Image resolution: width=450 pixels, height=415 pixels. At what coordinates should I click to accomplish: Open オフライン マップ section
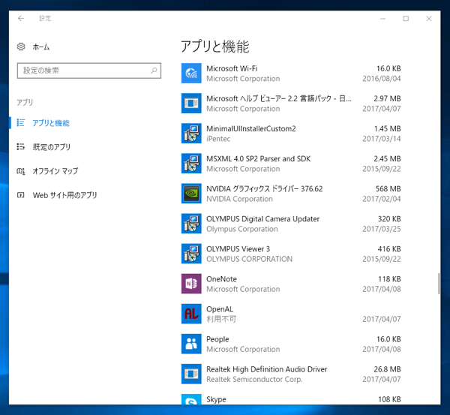coord(55,171)
